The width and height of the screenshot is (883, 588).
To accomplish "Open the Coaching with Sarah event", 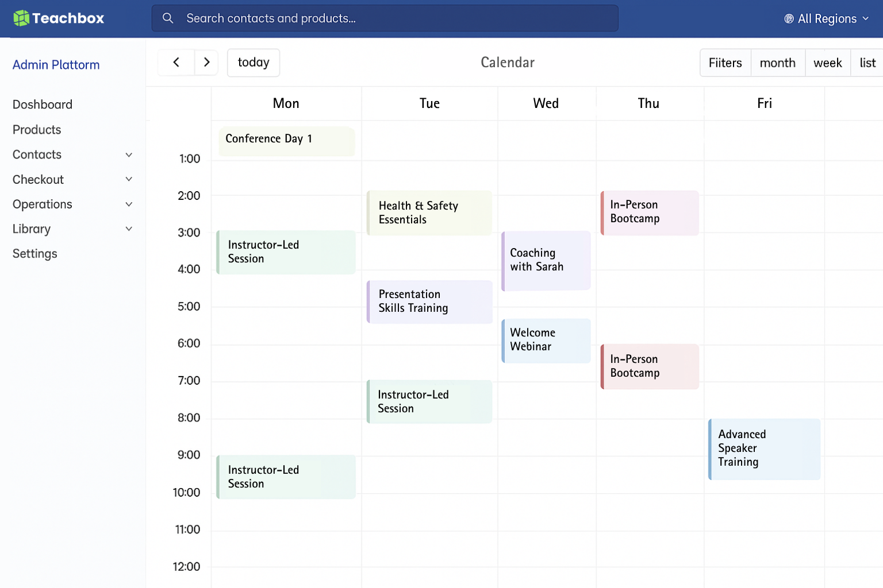I will pos(545,260).
